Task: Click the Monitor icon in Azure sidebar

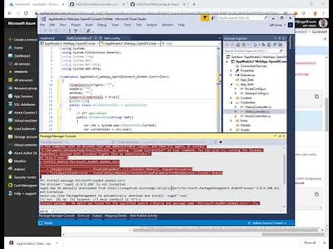Action: pos(10,160)
